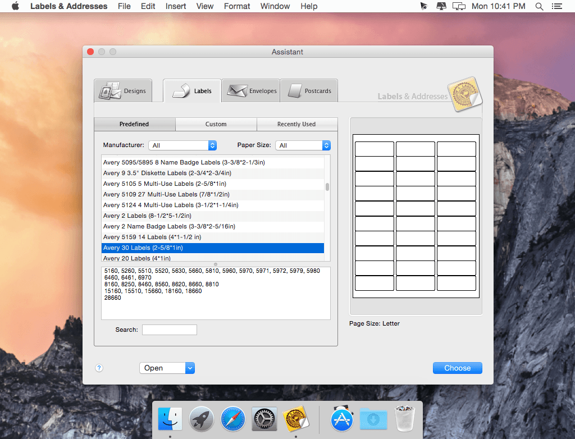Select Avery 5159 14 Labels row
The width and height of the screenshot is (575, 439).
[213, 237]
